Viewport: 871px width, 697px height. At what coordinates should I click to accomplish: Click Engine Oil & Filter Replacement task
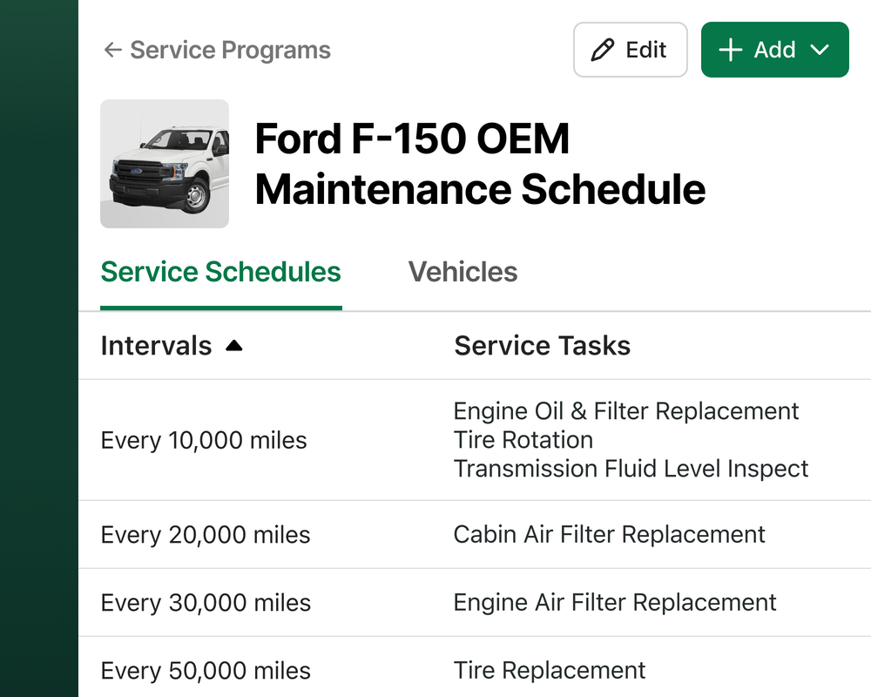626,411
